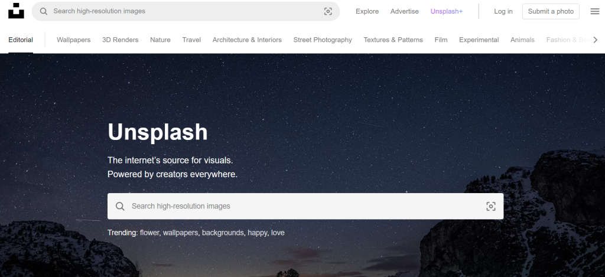Click the magnifier icon in hero search box
The image size is (605, 277).
point(120,206)
